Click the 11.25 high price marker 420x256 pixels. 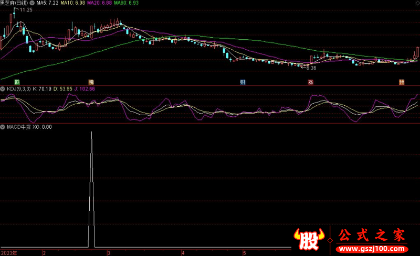coord(25,9)
